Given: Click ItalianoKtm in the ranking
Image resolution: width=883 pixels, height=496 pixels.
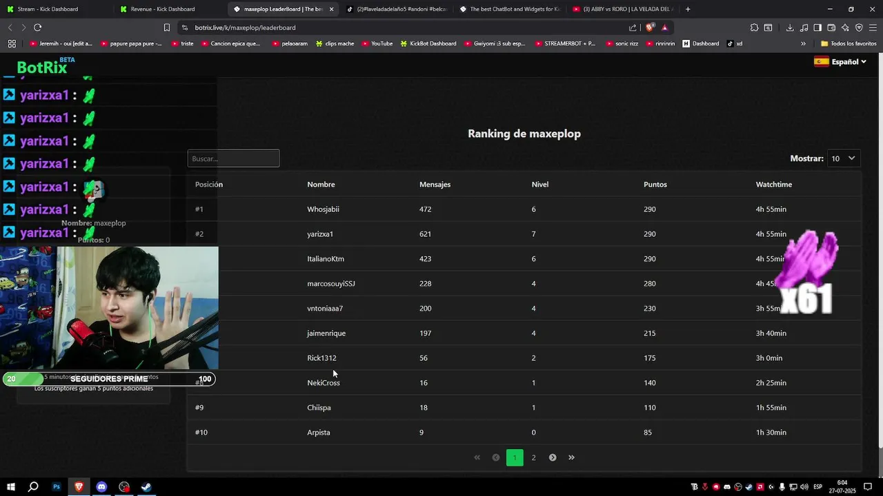Looking at the screenshot, I should pyautogui.click(x=326, y=259).
